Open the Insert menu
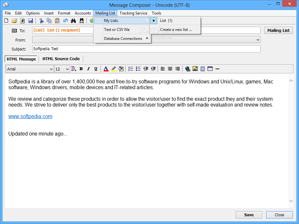 [49, 13]
